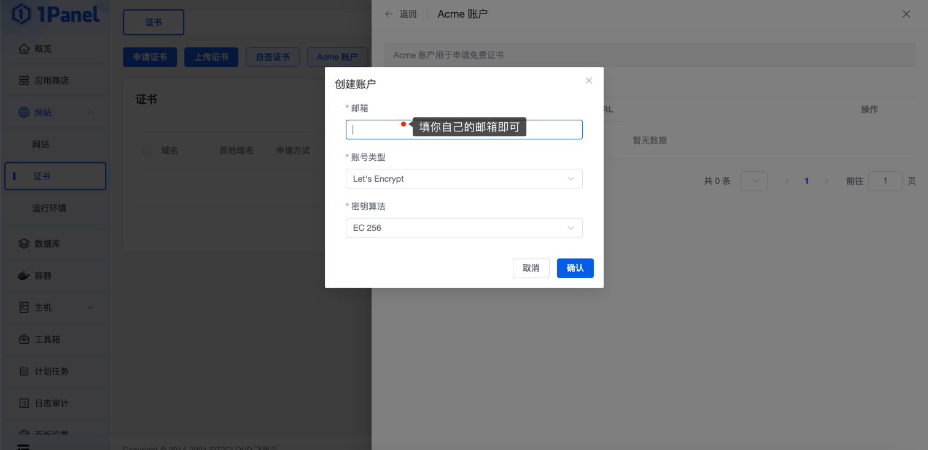Collapse the 主机 sidebar menu chevron
Image resolution: width=928 pixels, height=450 pixels.
pyautogui.click(x=90, y=308)
